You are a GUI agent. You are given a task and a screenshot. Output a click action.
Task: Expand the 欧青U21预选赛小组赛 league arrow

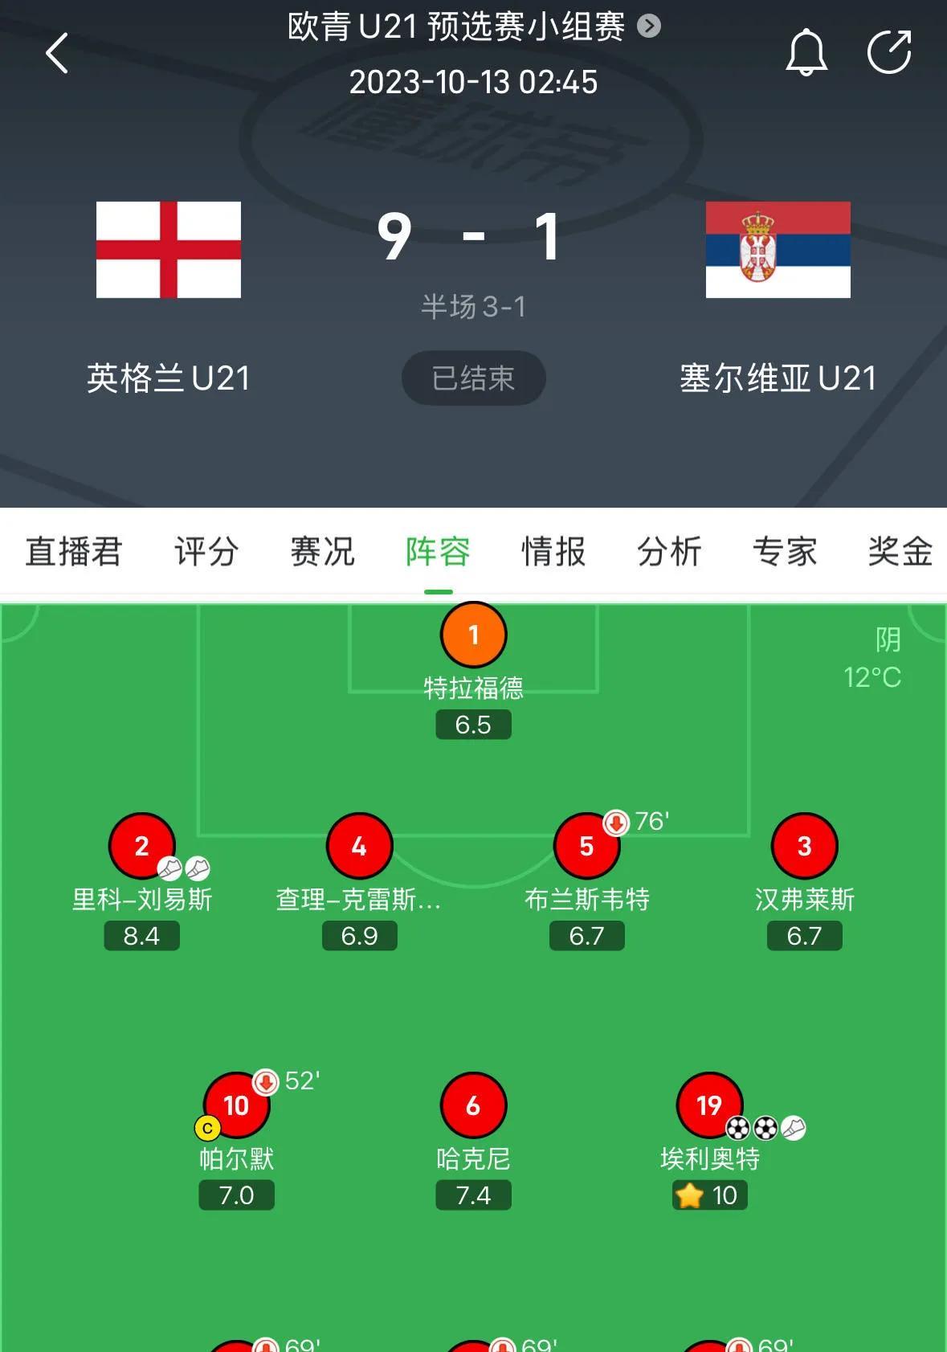click(649, 27)
